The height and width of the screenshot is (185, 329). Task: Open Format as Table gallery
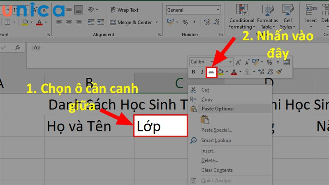point(268,16)
